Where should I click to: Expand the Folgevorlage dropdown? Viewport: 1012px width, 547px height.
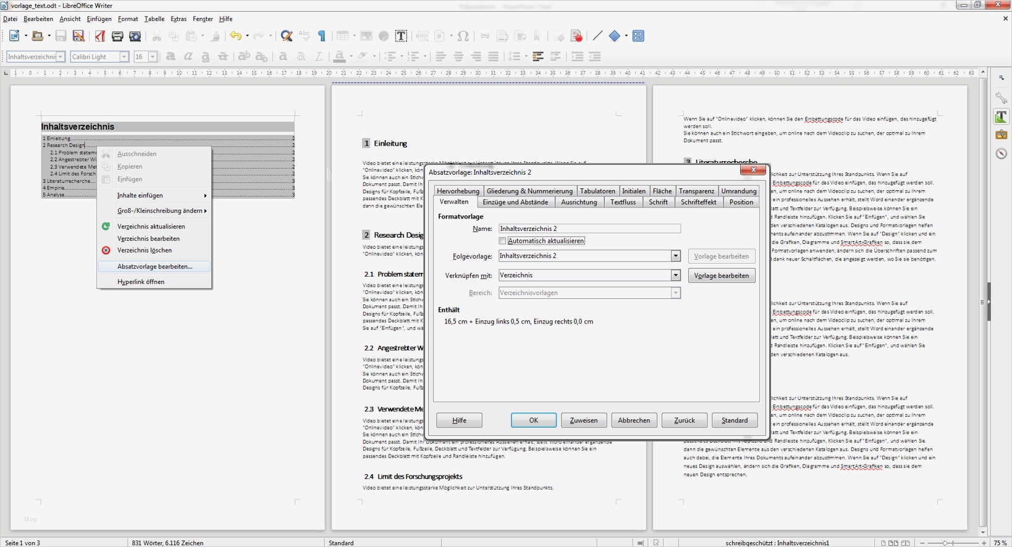(675, 256)
